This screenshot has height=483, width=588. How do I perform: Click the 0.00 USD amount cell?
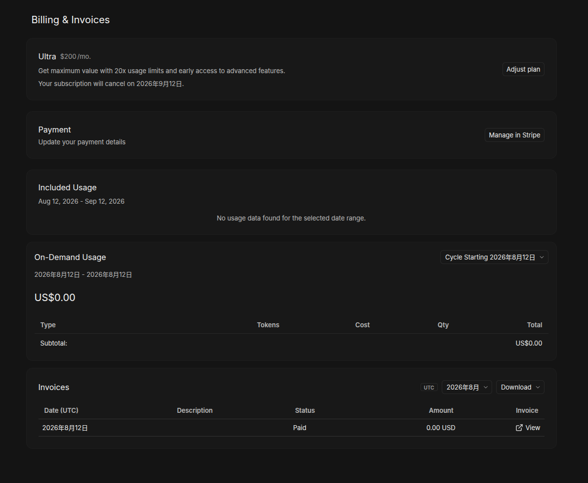point(441,428)
